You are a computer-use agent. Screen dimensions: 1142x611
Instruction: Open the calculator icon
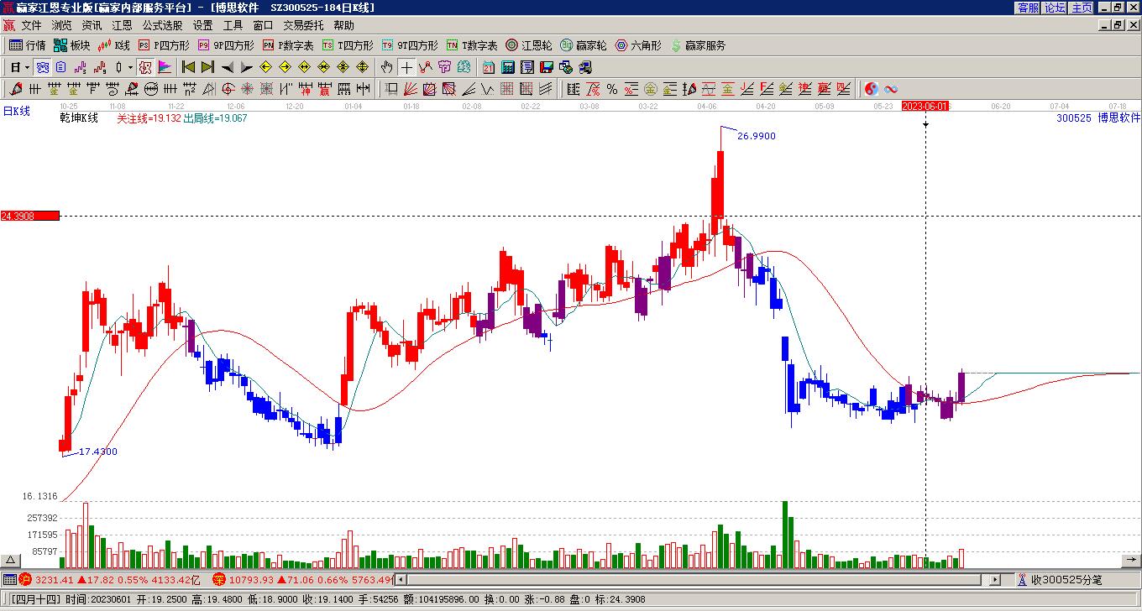507,67
